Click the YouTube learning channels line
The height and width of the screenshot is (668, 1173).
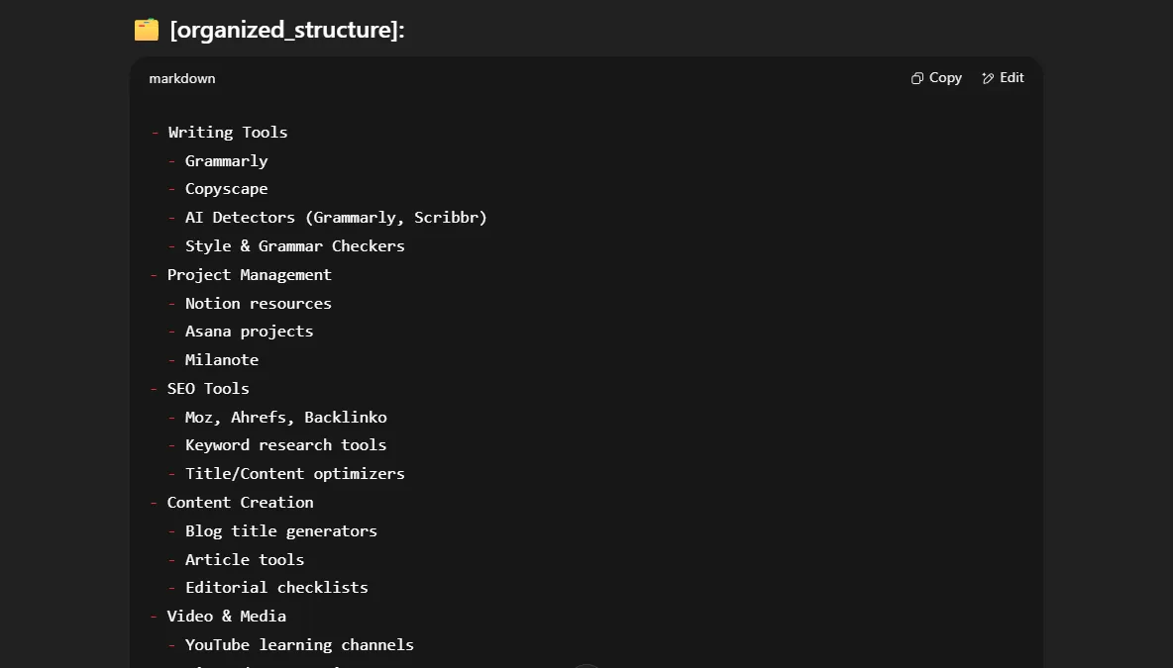click(x=299, y=644)
